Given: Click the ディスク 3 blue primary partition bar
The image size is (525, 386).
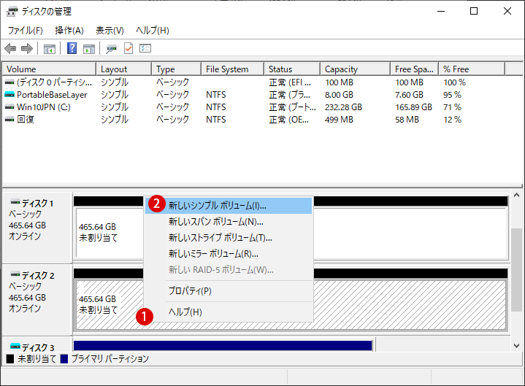Looking at the screenshot, I should pyautogui.click(x=223, y=346).
